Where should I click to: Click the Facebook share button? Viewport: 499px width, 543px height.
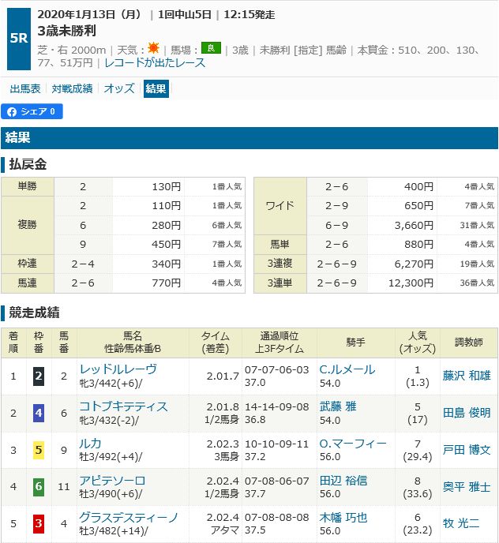point(32,112)
